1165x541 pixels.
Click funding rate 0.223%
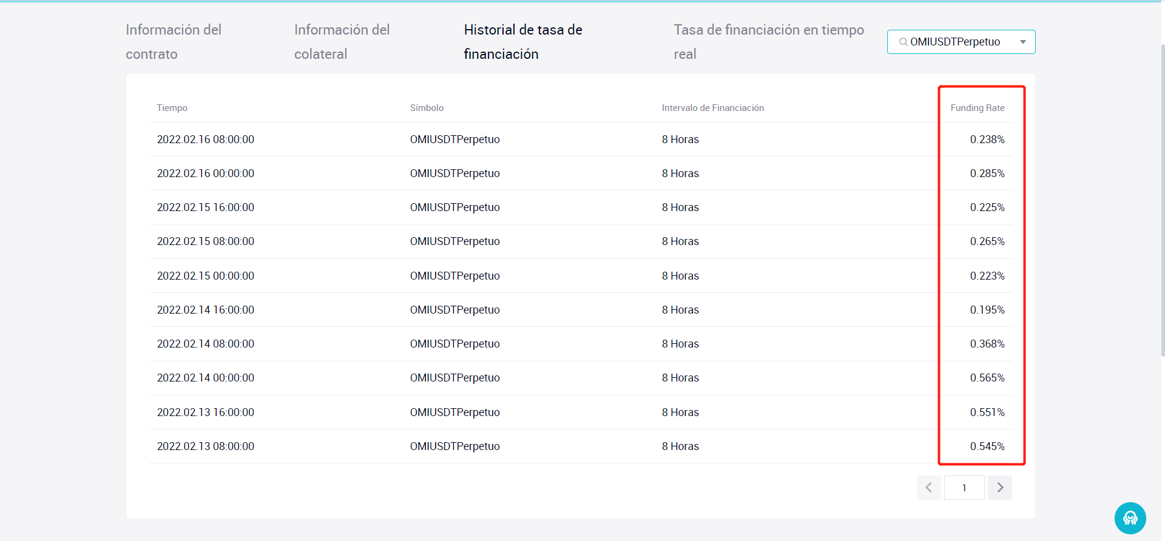pos(987,276)
